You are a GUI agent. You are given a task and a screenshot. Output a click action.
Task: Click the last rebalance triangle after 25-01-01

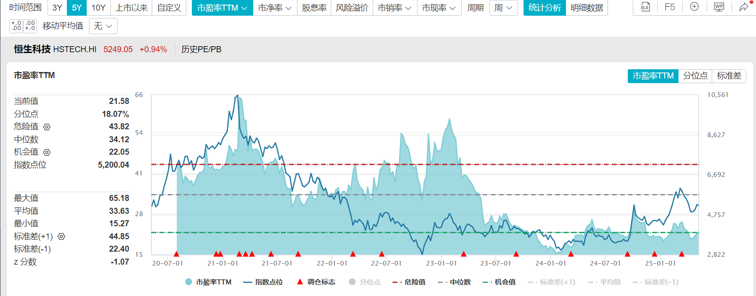pos(682,254)
